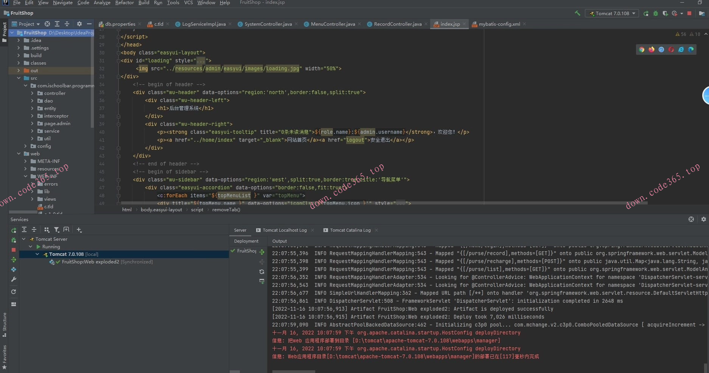Open the Tomcat 7.0.108 run configuration dropdown

click(612, 13)
